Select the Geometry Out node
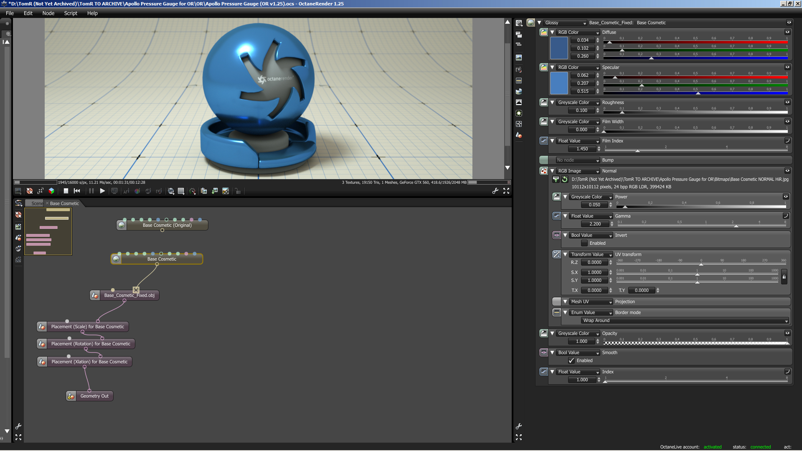The image size is (802, 451). coord(94,396)
